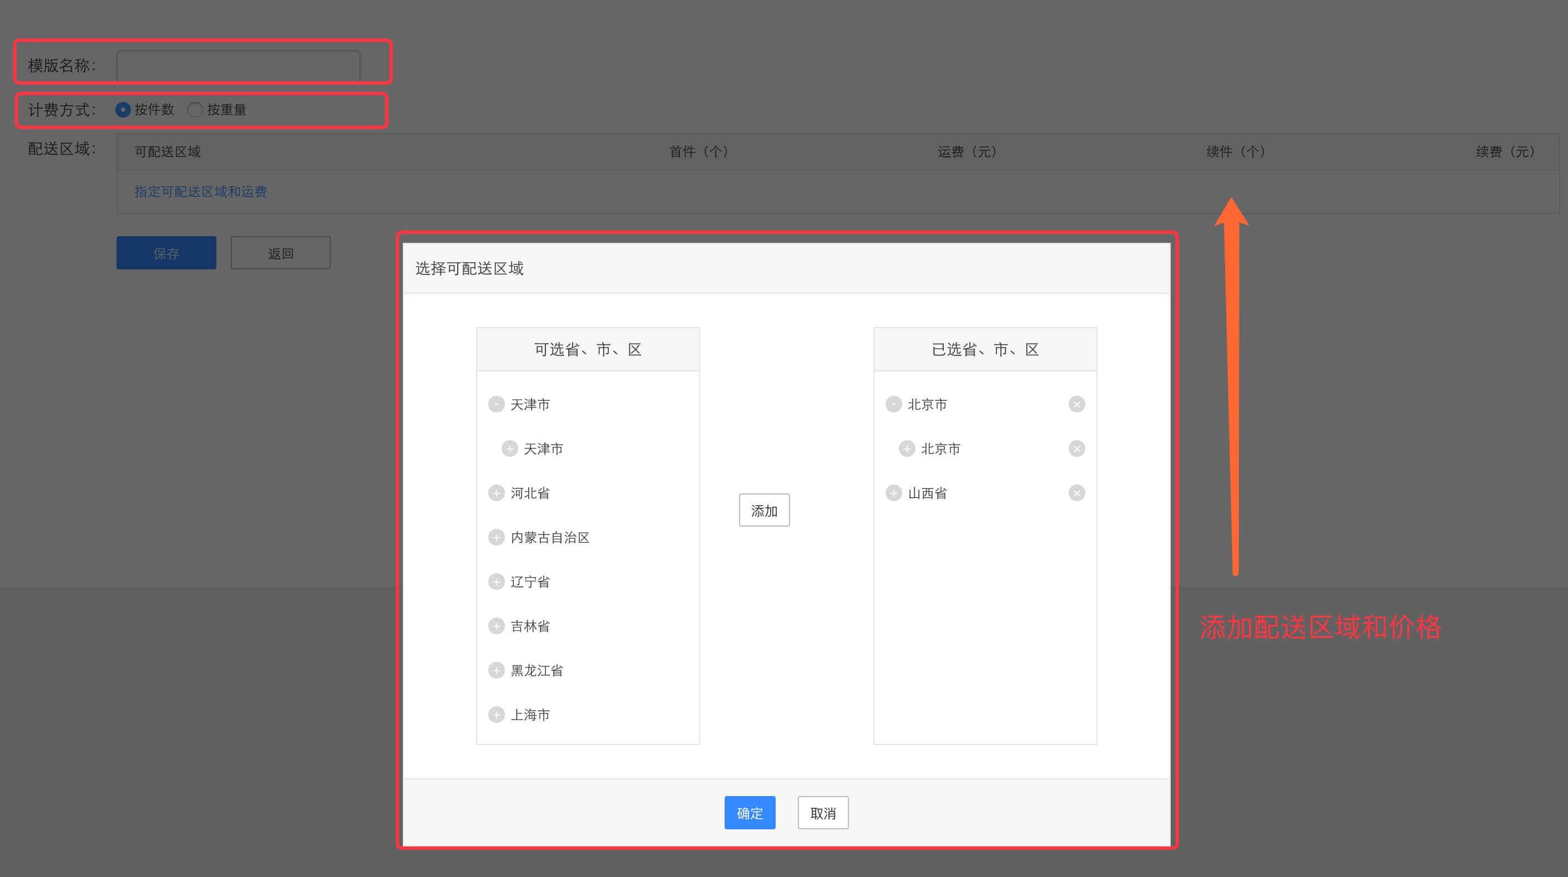The height and width of the screenshot is (877, 1568).
Task: Select the 按重量 billing radio option
Action: (195, 110)
